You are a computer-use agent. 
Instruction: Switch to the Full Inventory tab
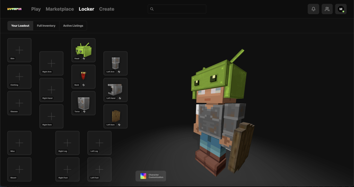pos(46,26)
